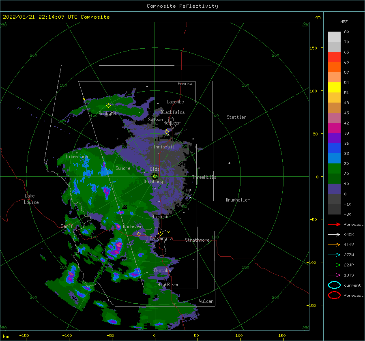Click the yellow diamond marker below RedDeer
Image resolution: width=365 pixels, height=341 pixels.
[167, 132]
